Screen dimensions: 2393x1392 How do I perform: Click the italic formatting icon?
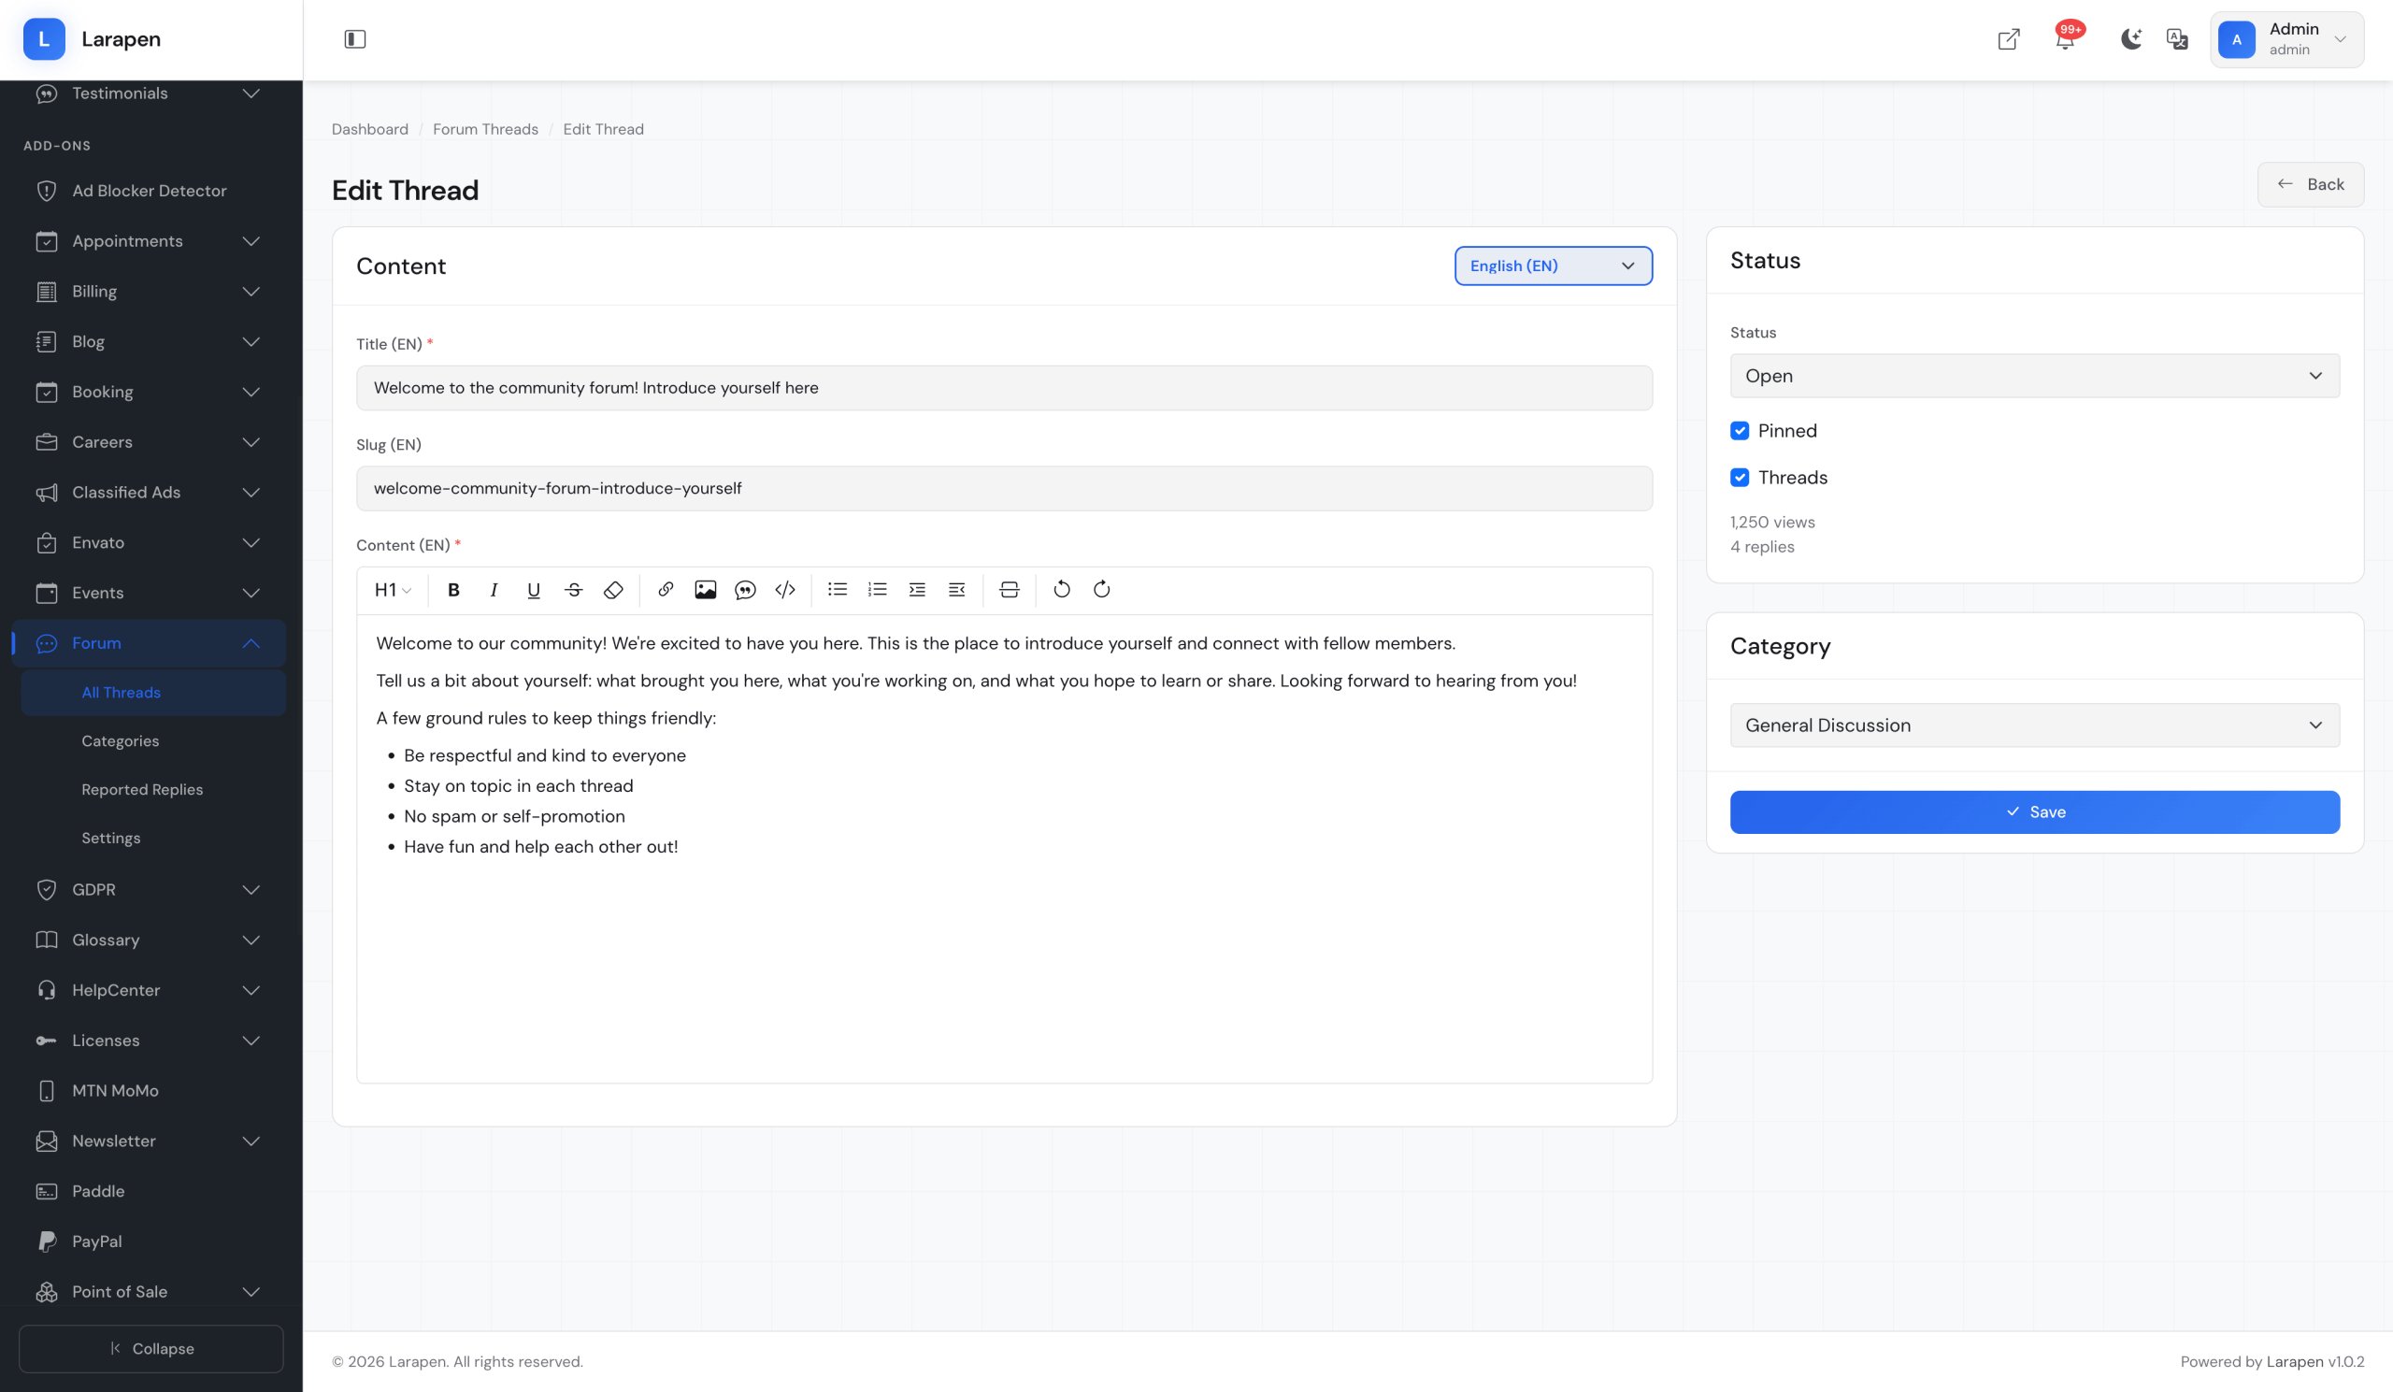click(x=494, y=590)
